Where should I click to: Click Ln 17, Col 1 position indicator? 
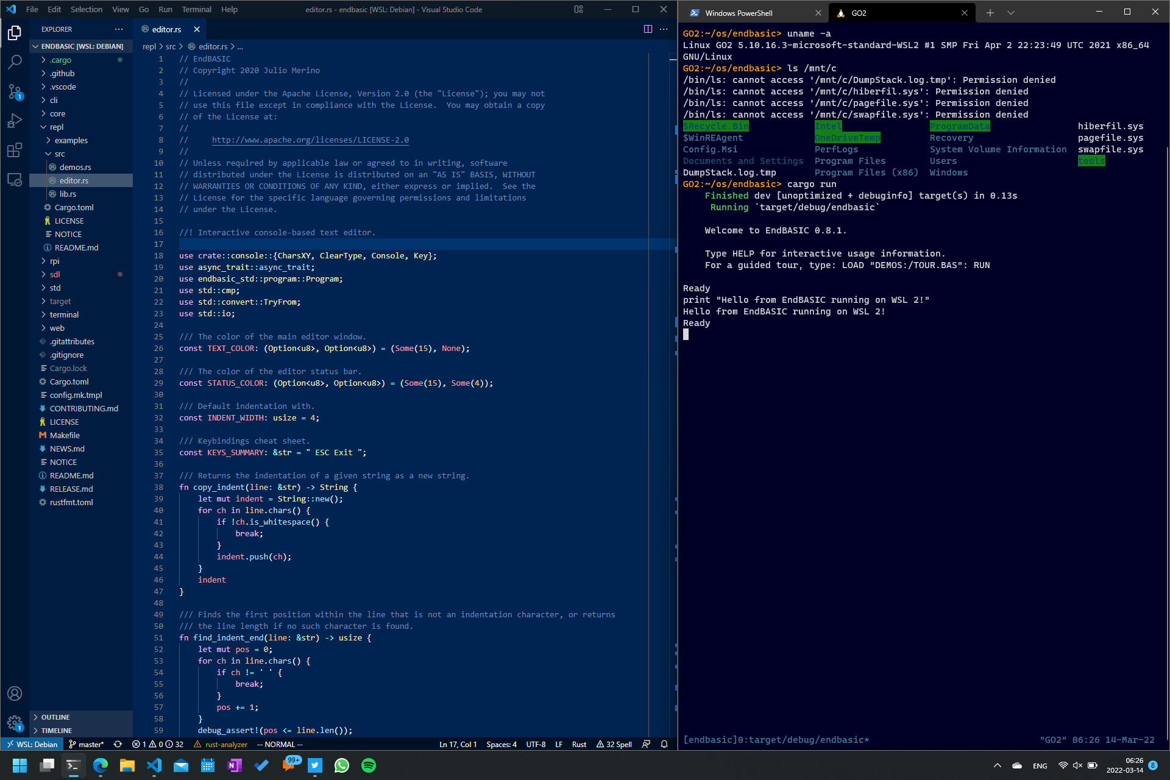(458, 744)
